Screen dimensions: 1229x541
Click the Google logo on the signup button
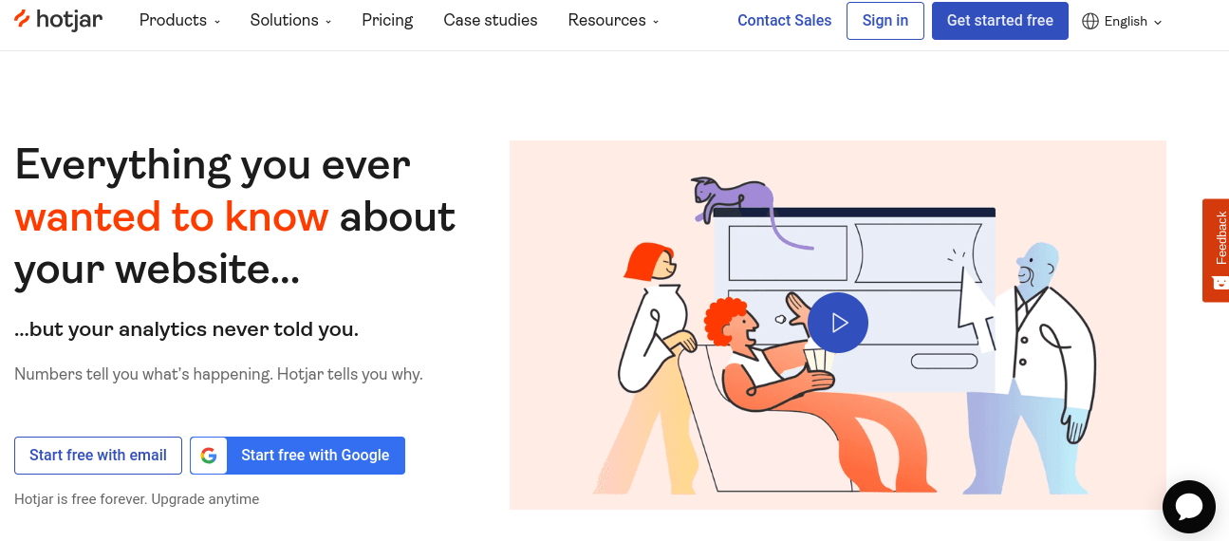(209, 456)
